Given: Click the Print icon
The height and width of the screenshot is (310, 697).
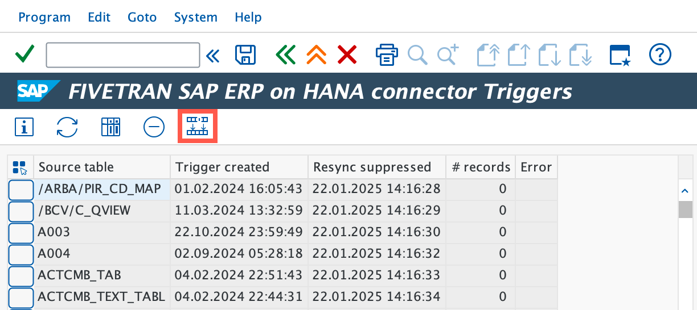Looking at the screenshot, I should [x=387, y=55].
